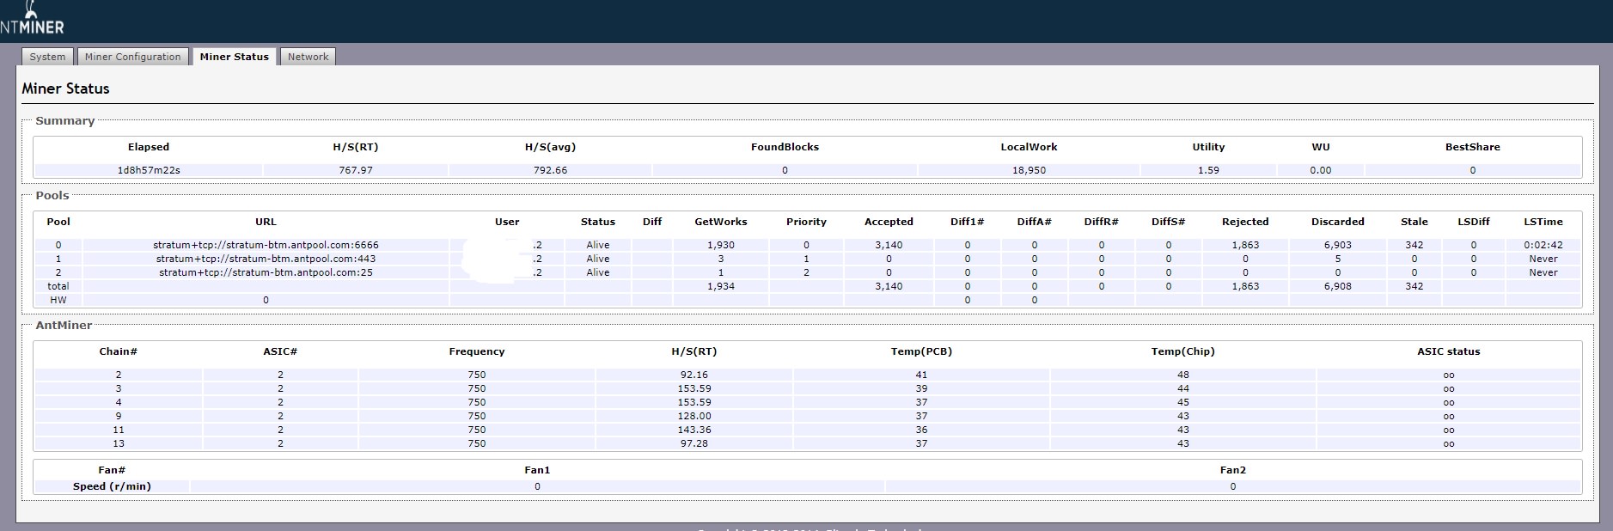The height and width of the screenshot is (531, 1613).
Task: Click the Rejected column header
Action: [x=1245, y=222]
